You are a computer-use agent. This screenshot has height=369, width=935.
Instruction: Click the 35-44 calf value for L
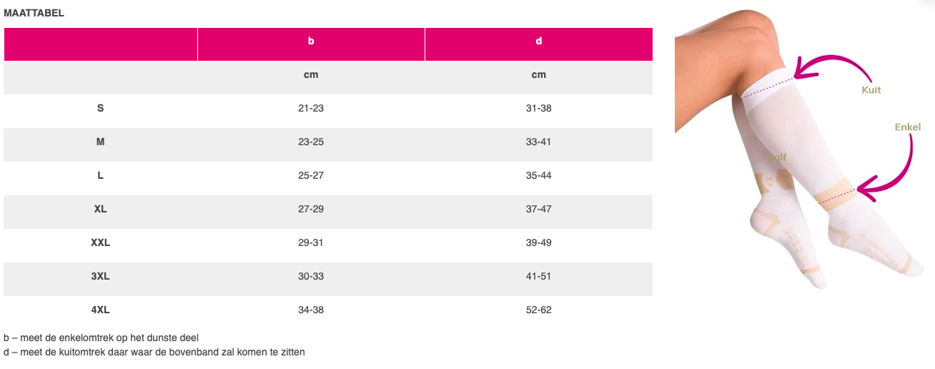click(x=538, y=176)
